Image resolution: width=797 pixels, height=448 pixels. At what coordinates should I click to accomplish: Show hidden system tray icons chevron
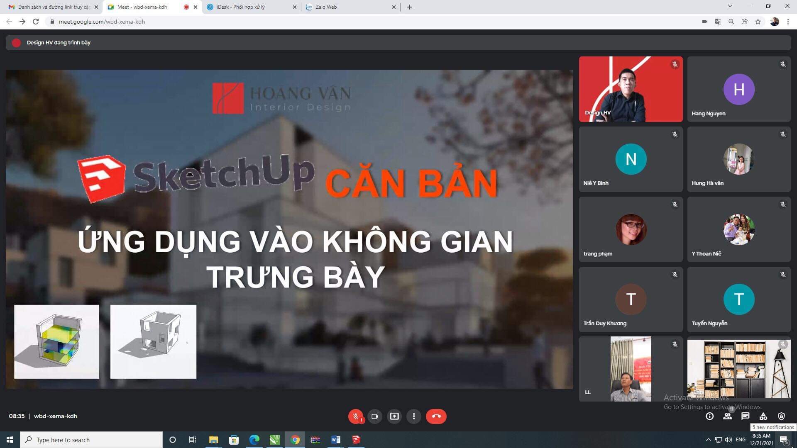pyautogui.click(x=708, y=440)
